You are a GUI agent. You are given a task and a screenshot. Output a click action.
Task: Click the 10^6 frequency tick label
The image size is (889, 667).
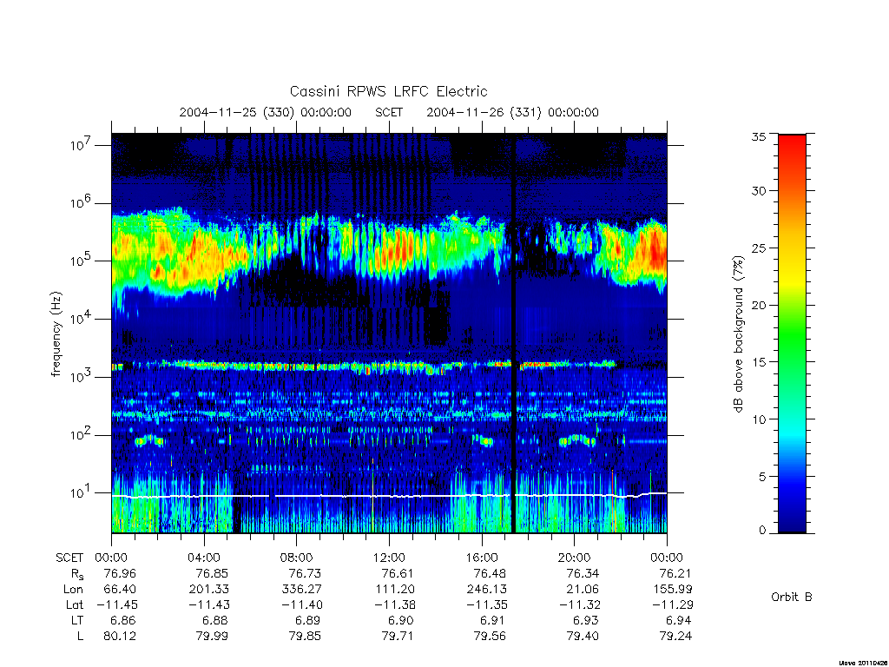pos(82,202)
